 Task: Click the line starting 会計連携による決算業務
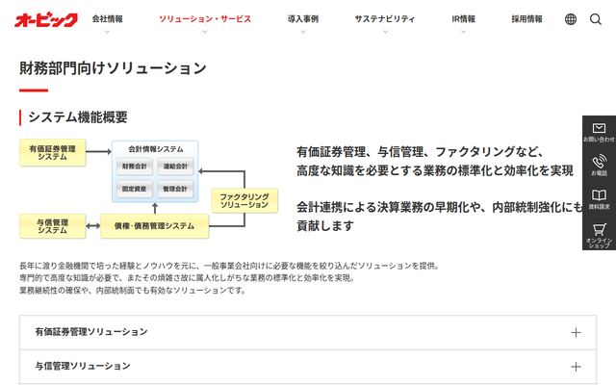point(439,208)
